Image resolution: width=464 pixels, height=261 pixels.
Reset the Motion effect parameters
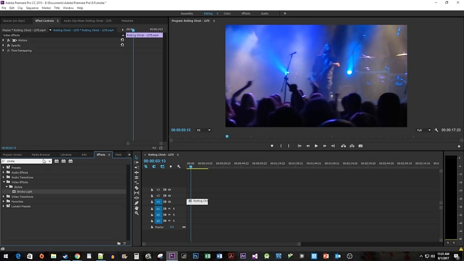tap(122, 40)
